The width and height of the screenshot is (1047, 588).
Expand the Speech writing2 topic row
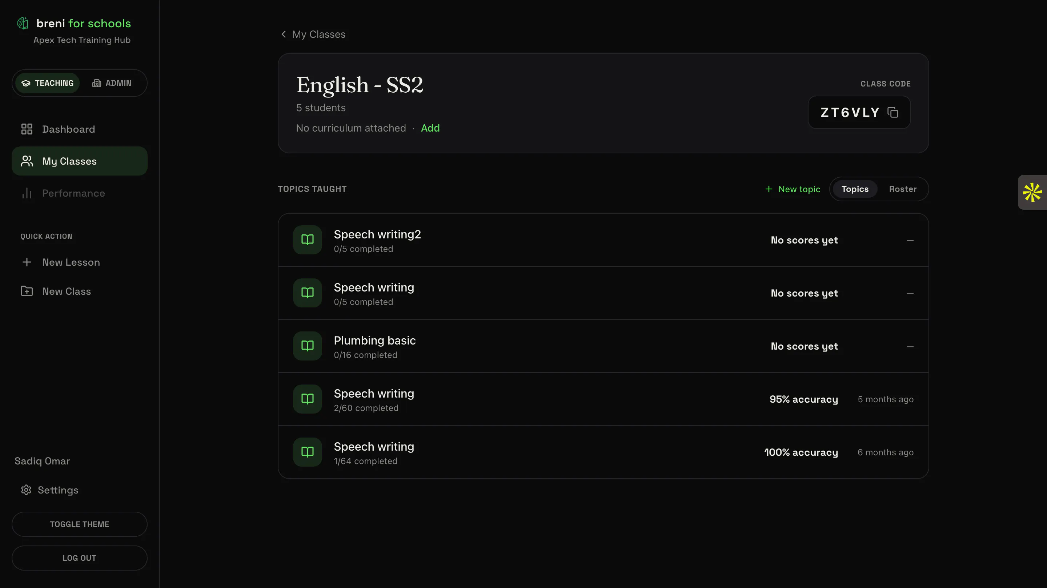[x=603, y=240]
